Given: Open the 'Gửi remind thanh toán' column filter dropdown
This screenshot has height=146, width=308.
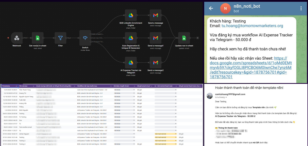Looking at the screenshot, I should point(176,86).
